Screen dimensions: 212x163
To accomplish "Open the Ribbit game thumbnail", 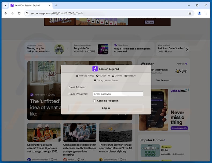I will click(x=150, y=150).
